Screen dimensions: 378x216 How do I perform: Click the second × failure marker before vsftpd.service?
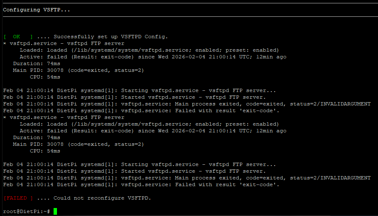click(5, 117)
